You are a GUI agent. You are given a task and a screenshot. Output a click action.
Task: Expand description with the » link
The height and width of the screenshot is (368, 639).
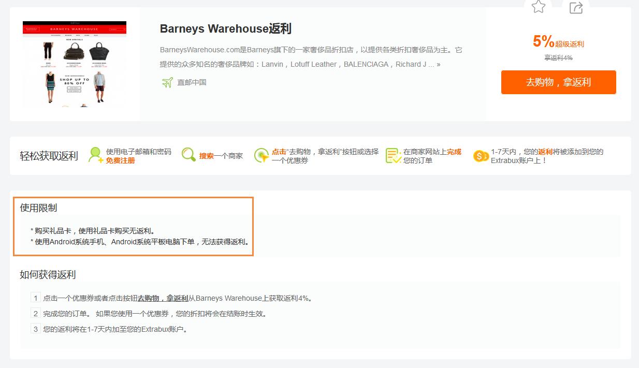point(439,65)
